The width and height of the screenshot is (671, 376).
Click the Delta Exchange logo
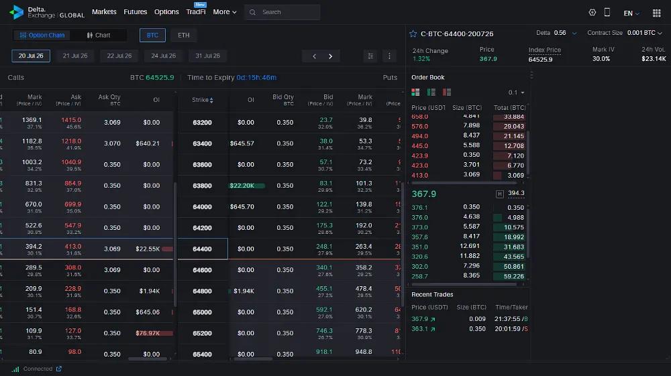pyautogui.click(x=47, y=12)
